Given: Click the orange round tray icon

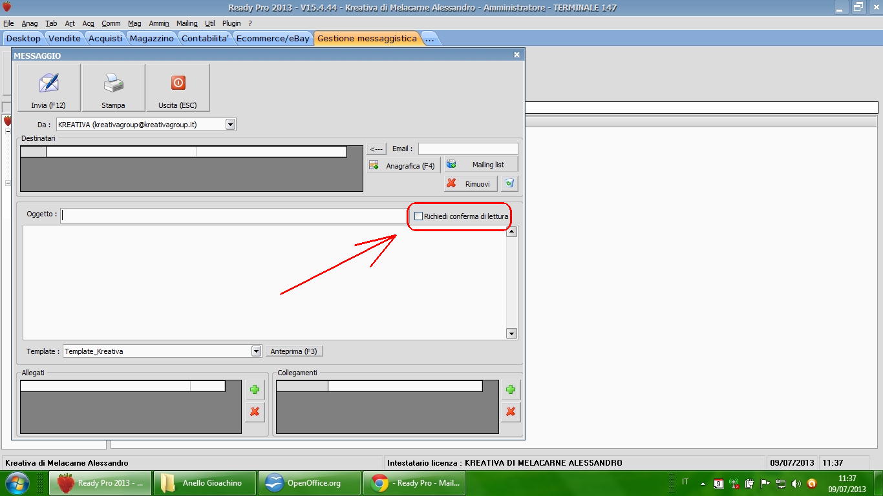Looking at the screenshot, I should coord(812,483).
